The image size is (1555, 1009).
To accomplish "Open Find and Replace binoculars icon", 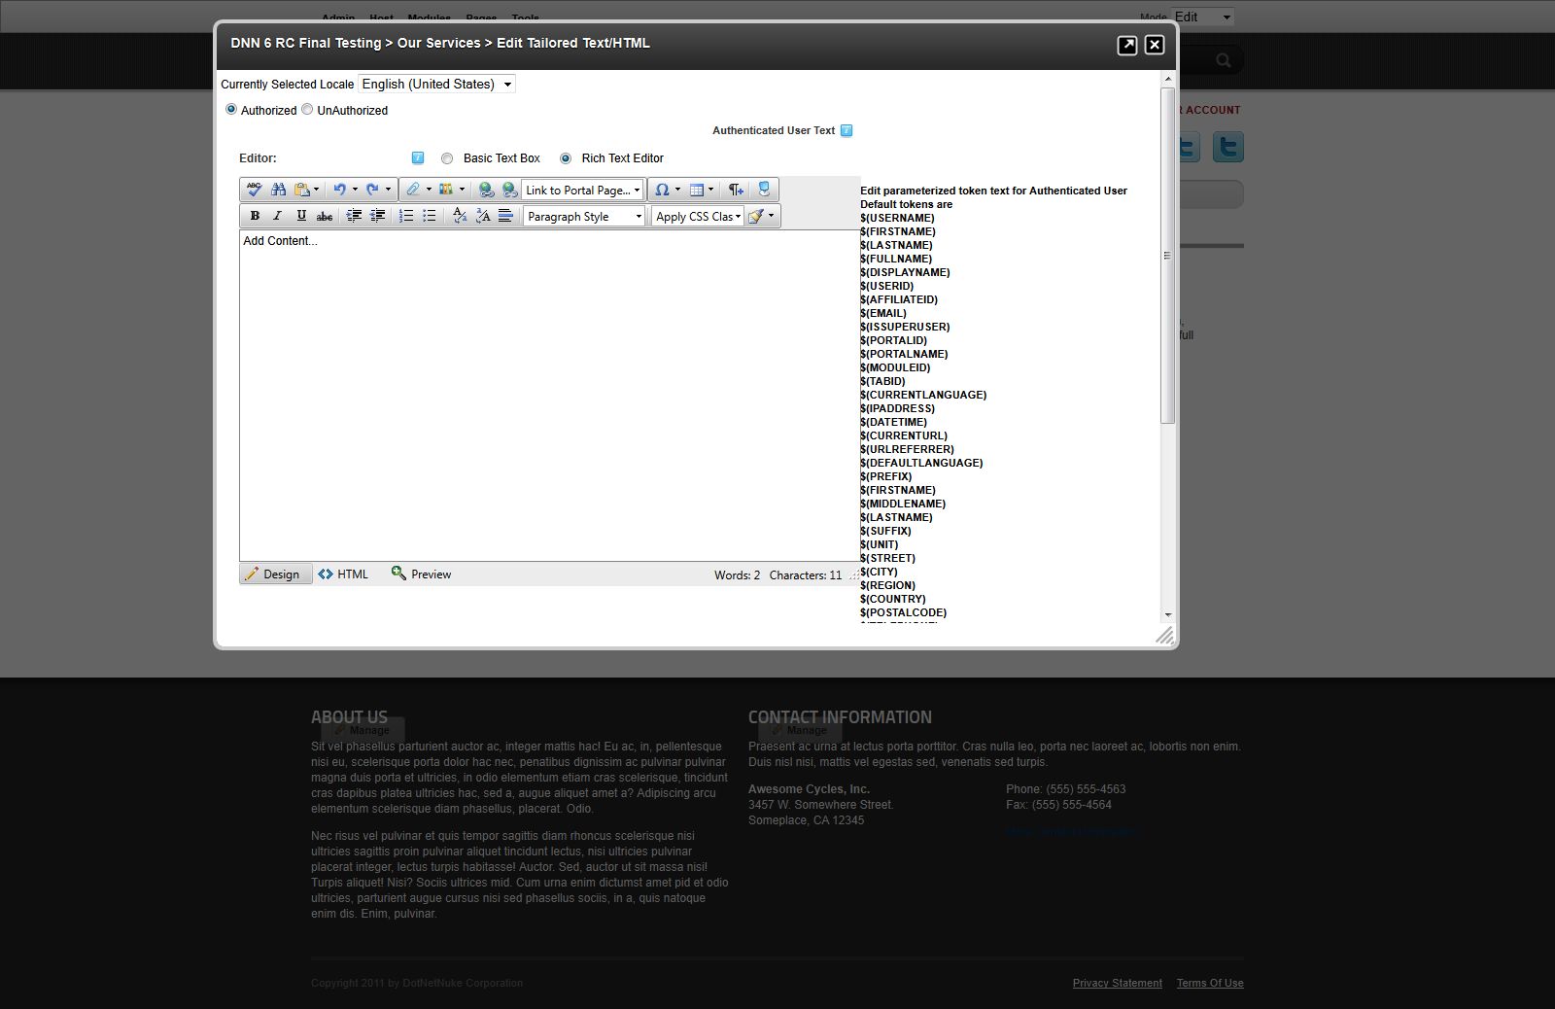I will [278, 190].
